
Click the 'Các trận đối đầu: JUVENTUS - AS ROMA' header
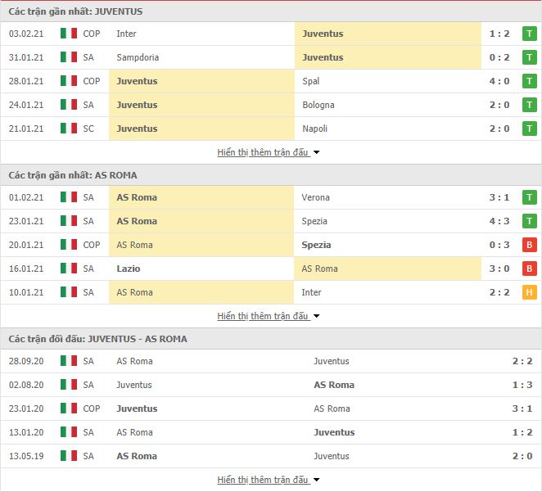pos(97,339)
